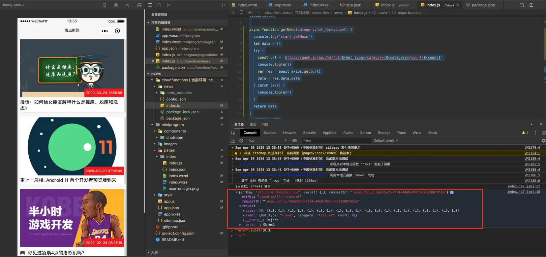The image size is (546, 257).
Task: Select package-lock.json in the file tree
Action: (x=182, y=112)
